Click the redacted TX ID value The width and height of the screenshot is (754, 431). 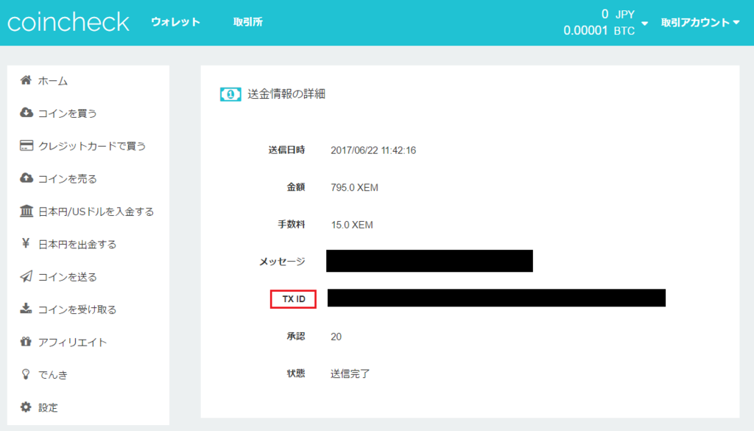point(496,298)
